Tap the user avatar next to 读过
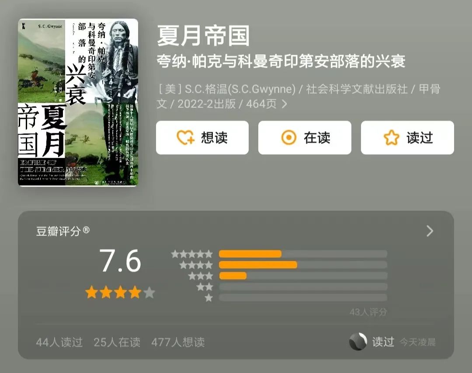Viewport: 472px width, 373px height. [x=358, y=342]
